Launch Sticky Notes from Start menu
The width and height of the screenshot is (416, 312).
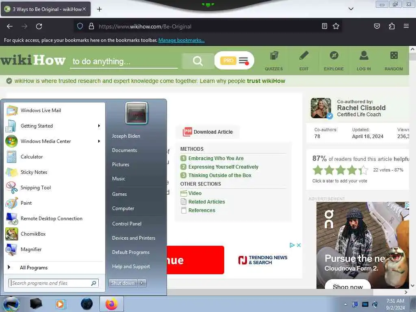click(x=55, y=172)
